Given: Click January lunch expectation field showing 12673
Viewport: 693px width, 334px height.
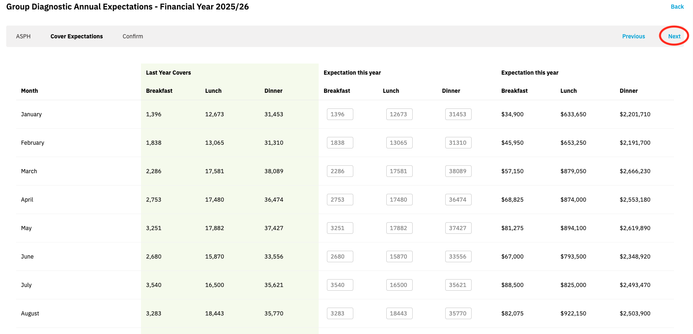Looking at the screenshot, I should click(x=399, y=114).
